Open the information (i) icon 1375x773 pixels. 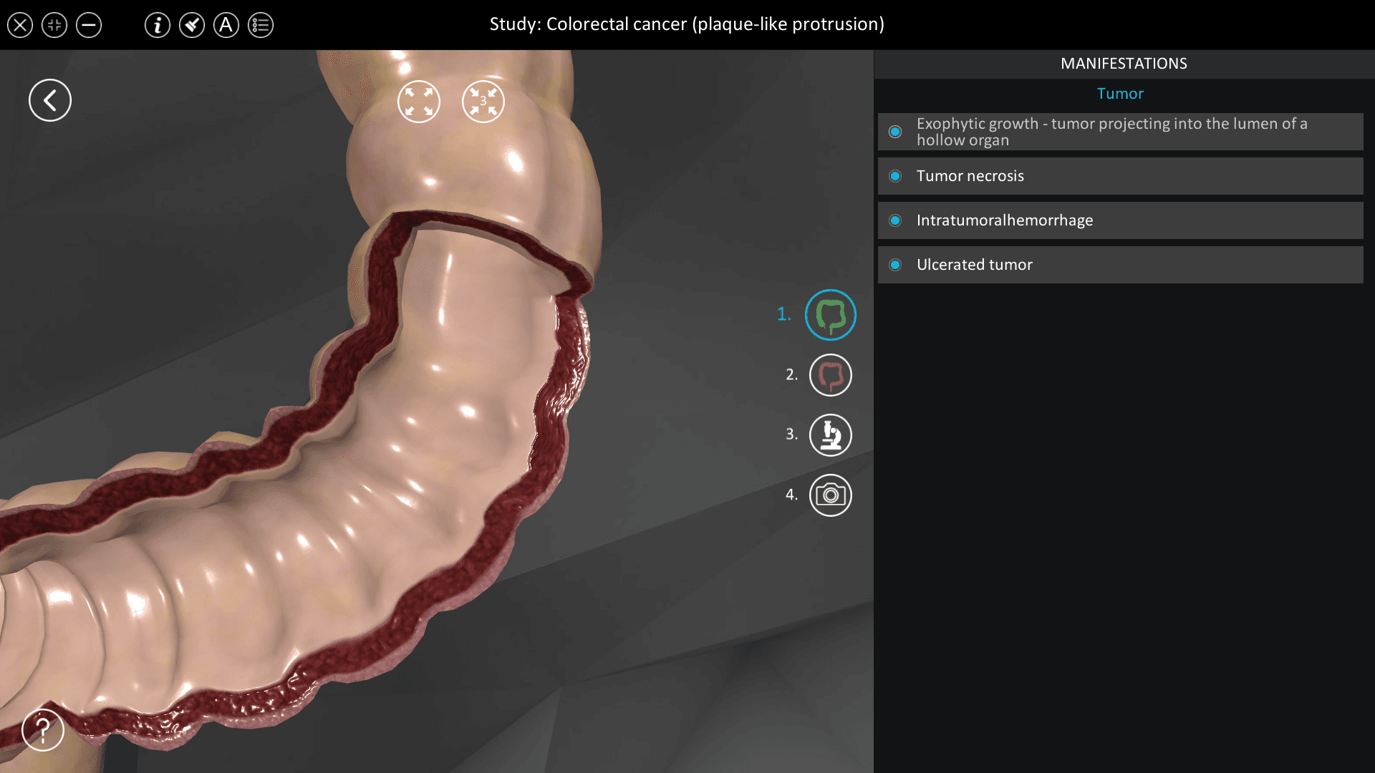pos(158,25)
